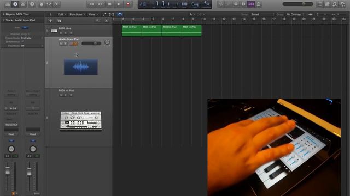Open Quick Help question mark button
Image resolution: width=350 pixels, height=196 pixels.
click(x=32, y=4)
